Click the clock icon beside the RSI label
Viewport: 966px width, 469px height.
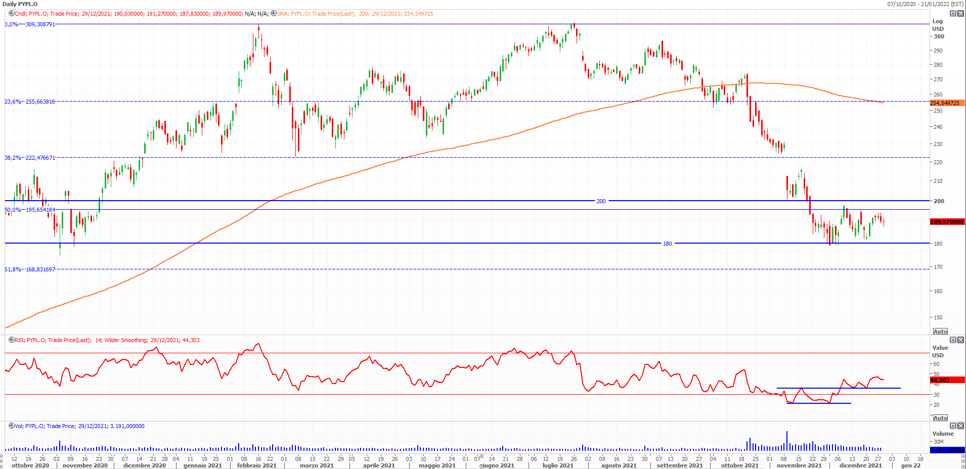point(11,340)
